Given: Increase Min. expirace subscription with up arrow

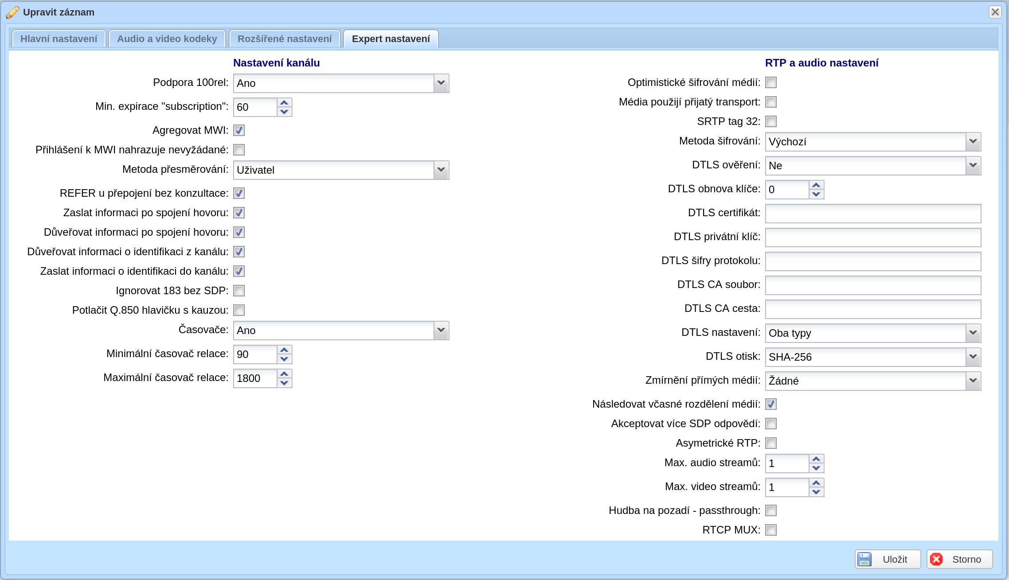Looking at the screenshot, I should point(284,103).
